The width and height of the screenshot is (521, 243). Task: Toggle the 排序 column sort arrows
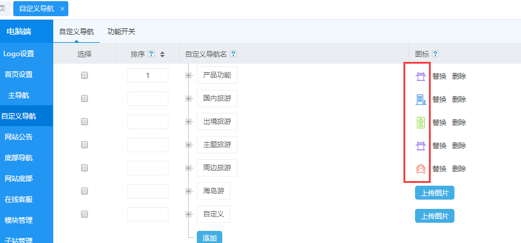click(163, 54)
